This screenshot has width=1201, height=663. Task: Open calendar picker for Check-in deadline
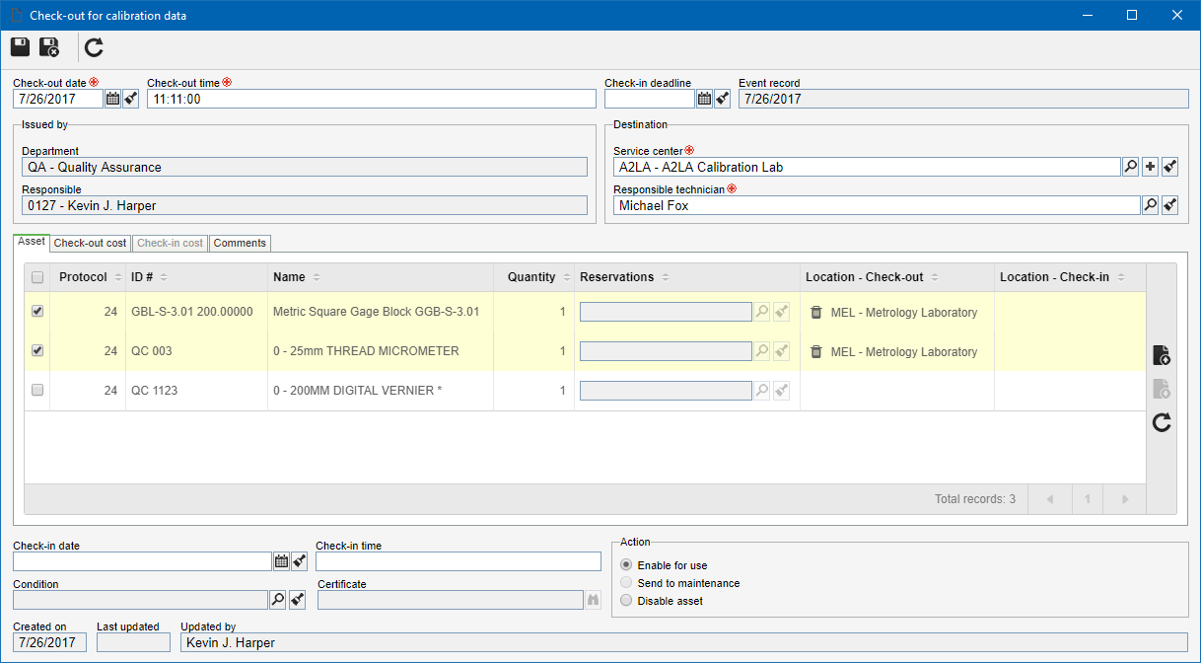coord(704,99)
